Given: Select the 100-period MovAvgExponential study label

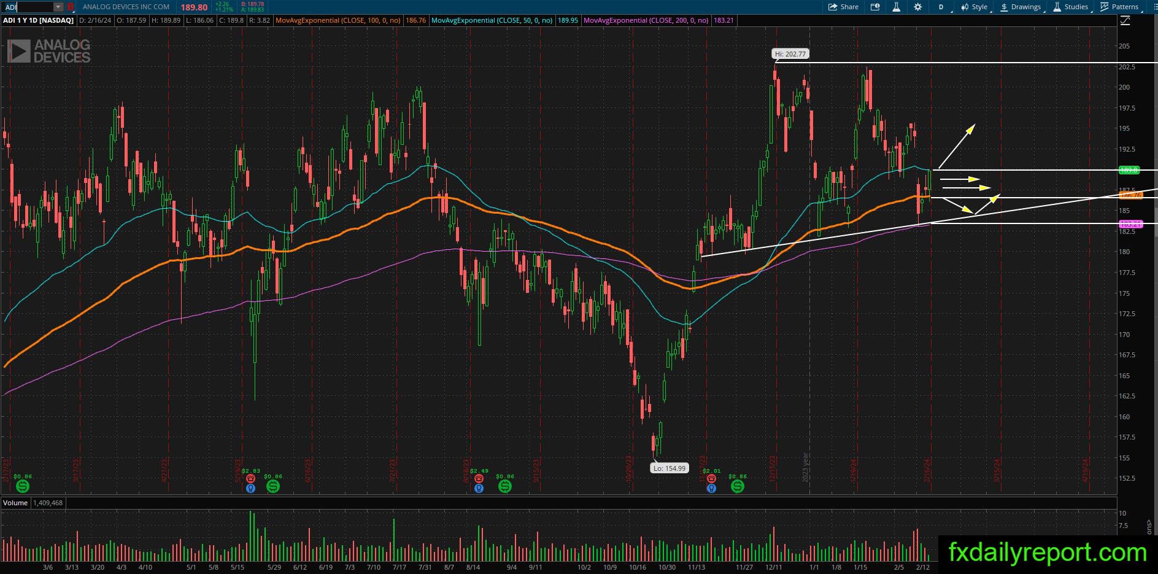Looking at the screenshot, I should tap(338, 20).
